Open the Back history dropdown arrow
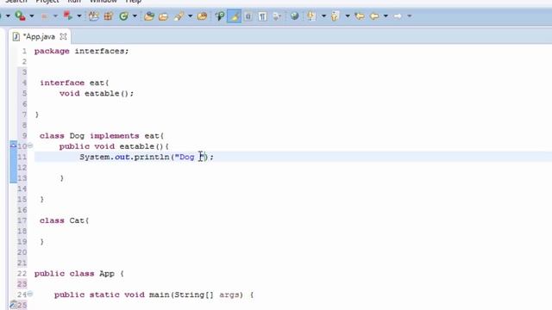The width and height of the screenshot is (552, 310). 386,15
